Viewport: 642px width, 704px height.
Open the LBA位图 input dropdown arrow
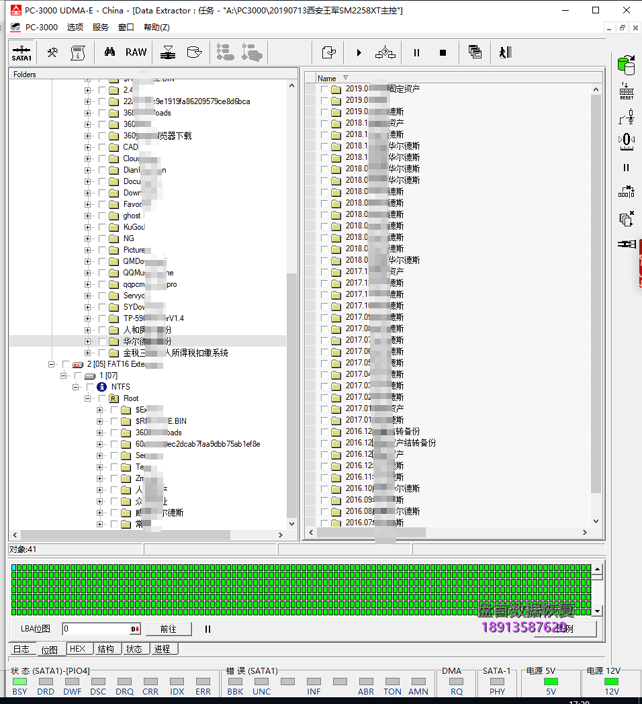click(x=135, y=629)
